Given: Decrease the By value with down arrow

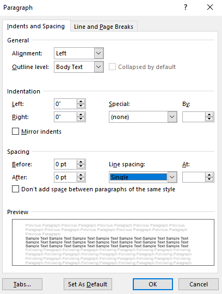Looking at the screenshot, I should 209,119.
